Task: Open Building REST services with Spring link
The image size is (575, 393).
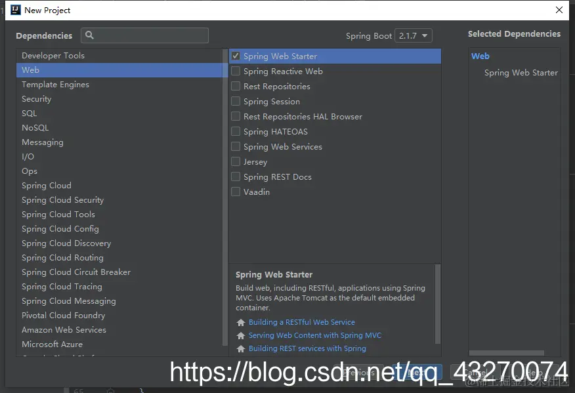Action: 307,348
